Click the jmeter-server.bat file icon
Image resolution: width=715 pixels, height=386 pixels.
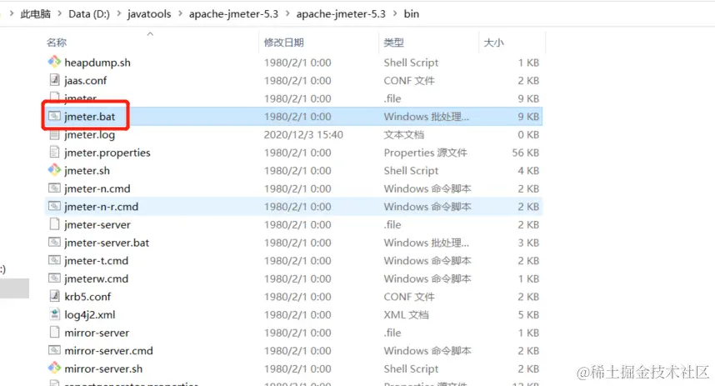pos(54,243)
